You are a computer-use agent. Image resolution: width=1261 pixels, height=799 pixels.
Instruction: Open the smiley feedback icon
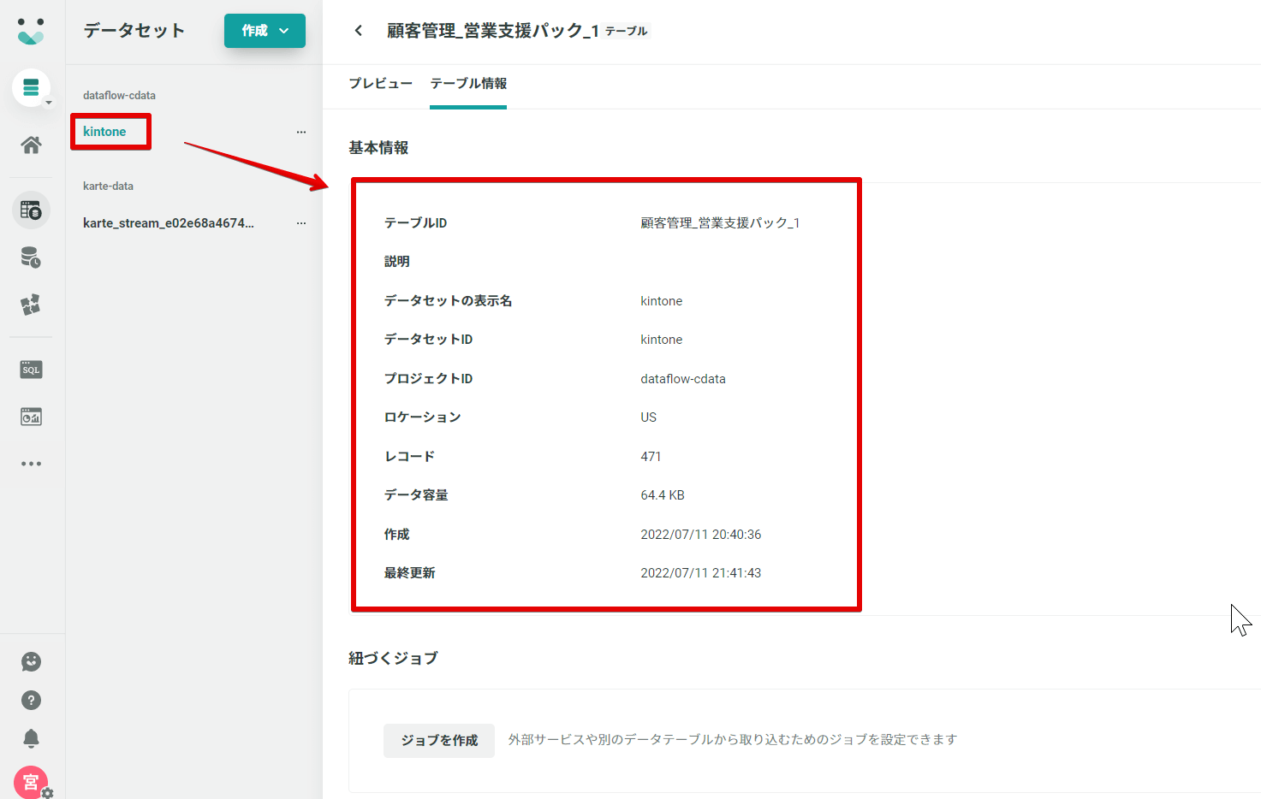tap(31, 661)
